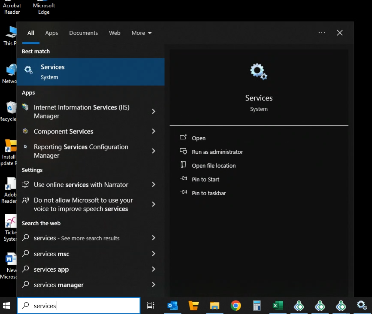
Task: Expand Reporting Services Configuration Manager options
Action: 153,151
